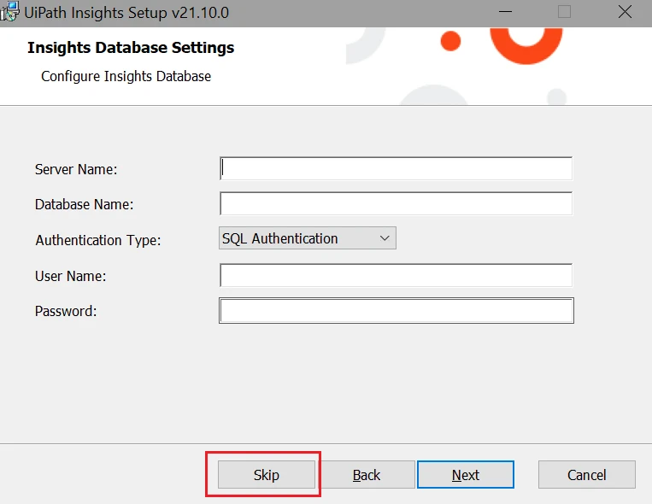Image resolution: width=652 pixels, height=504 pixels.
Task: Close the setup window with X
Action: pyautogui.click(x=625, y=12)
